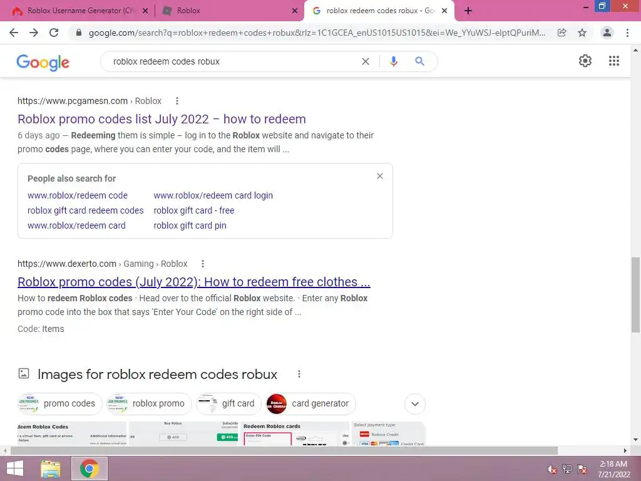Click the scrollbar down arrow
The width and height of the screenshot is (641, 481).
coord(635,440)
